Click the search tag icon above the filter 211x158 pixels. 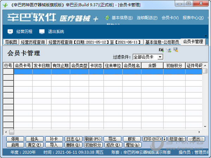[x=176, y=50]
